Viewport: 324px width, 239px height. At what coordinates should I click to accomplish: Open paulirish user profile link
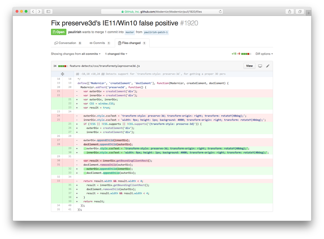[75, 32]
